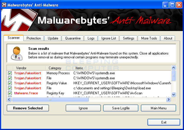Select the Scanner tab
The image size is (184, 130).
[x=14, y=38]
